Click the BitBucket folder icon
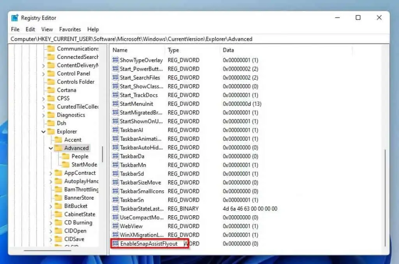Screen dimensions: 399x264 pyautogui.click(x=57, y=206)
